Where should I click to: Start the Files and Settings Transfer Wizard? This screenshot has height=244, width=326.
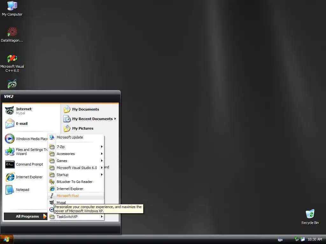point(26,152)
